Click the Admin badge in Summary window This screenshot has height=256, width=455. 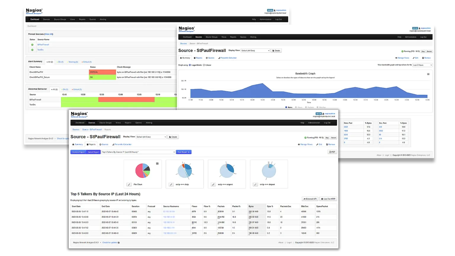click(415, 28)
